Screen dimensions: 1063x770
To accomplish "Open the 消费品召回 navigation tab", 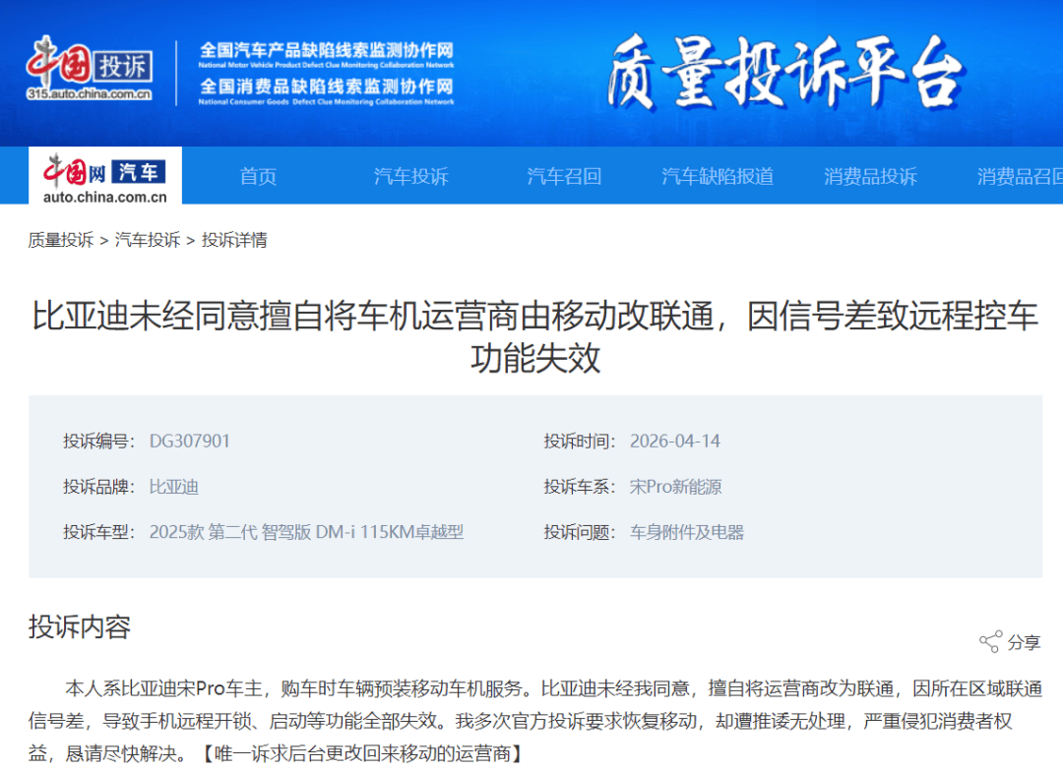I will pos(1019,176).
